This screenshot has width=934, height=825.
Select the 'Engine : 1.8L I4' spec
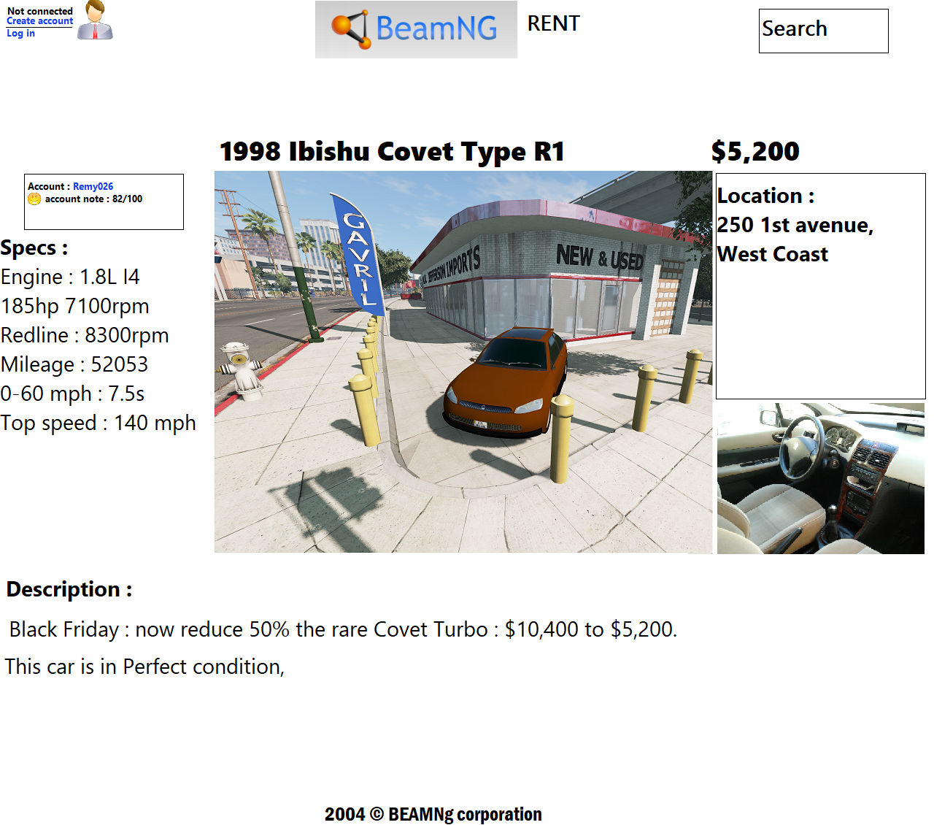(70, 277)
